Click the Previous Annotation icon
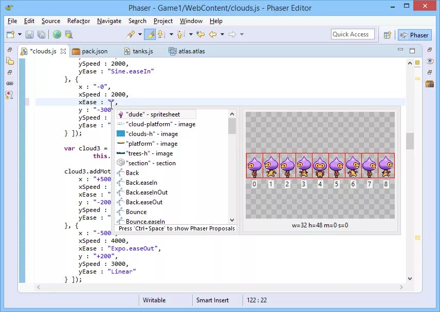The height and width of the screenshot is (312, 440). (181, 34)
